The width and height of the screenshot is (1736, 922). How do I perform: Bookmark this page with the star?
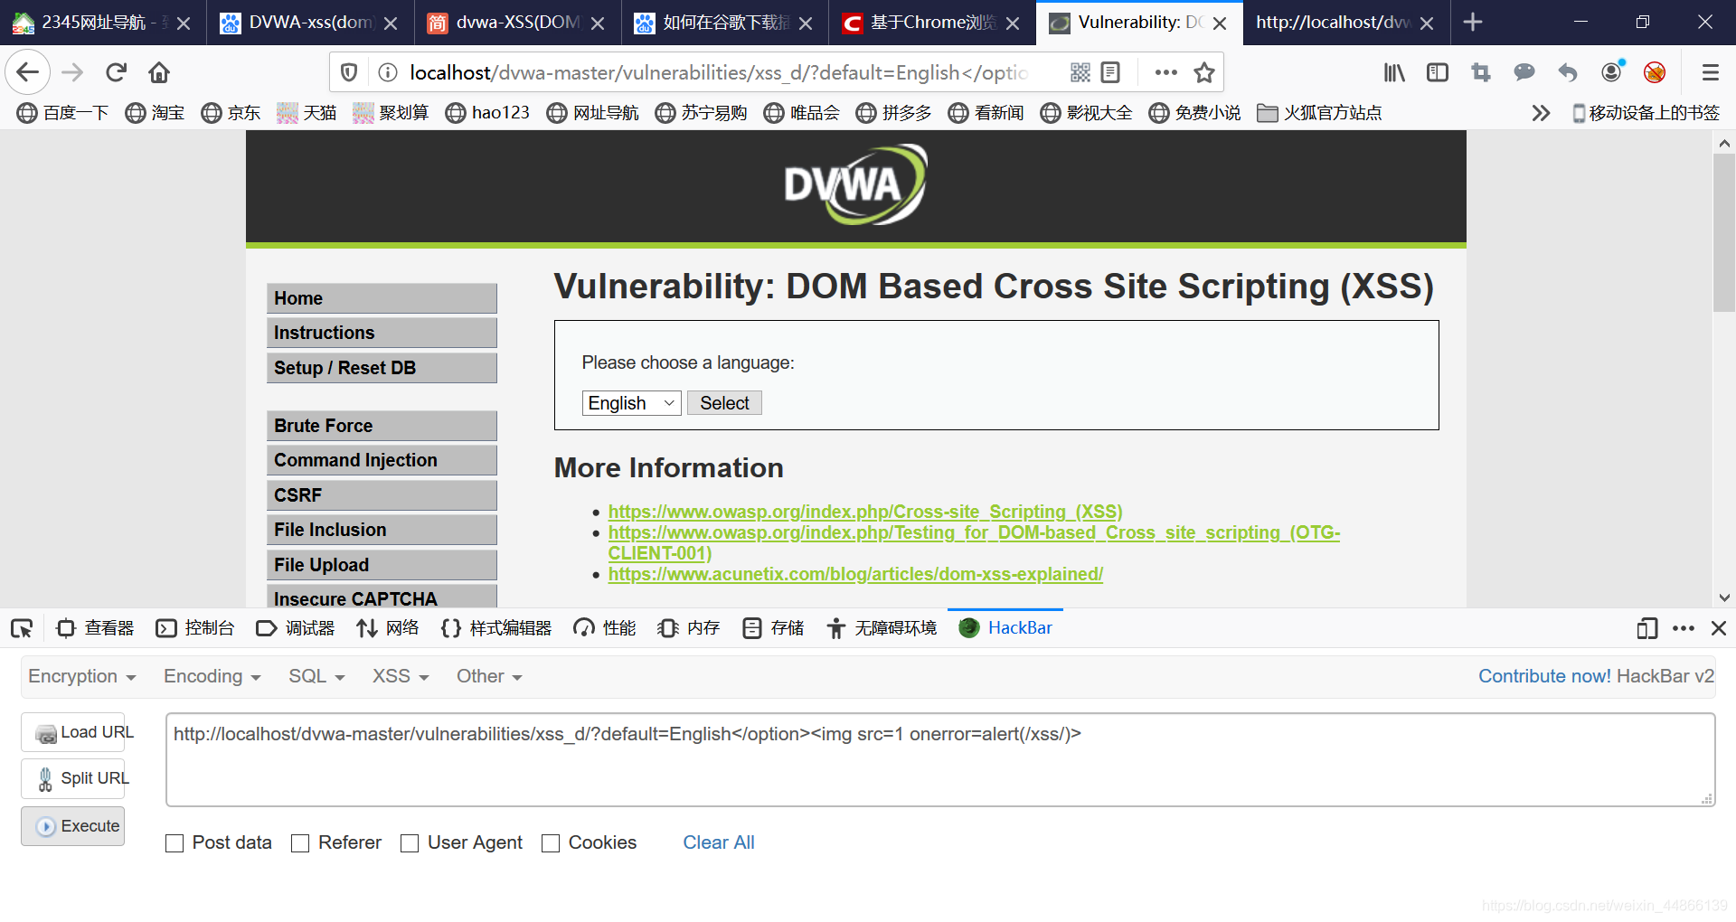1204,72
